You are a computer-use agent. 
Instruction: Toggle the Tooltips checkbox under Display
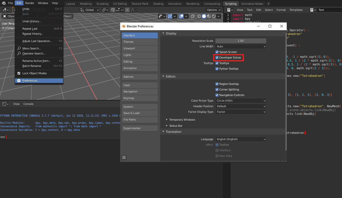(217, 63)
